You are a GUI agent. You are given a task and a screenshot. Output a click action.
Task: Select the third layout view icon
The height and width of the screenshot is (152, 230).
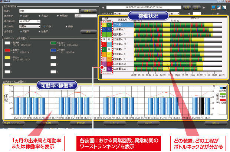tap(224, 7)
